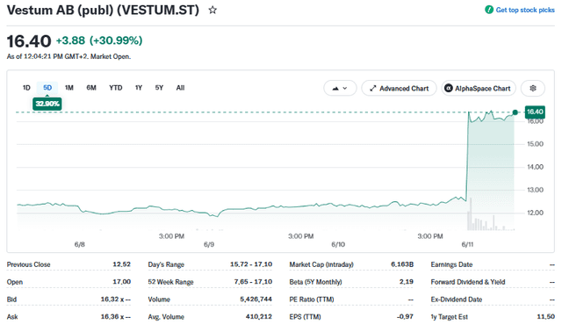Click Beta (5Y Monthly) value 2.19

tap(406, 282)
